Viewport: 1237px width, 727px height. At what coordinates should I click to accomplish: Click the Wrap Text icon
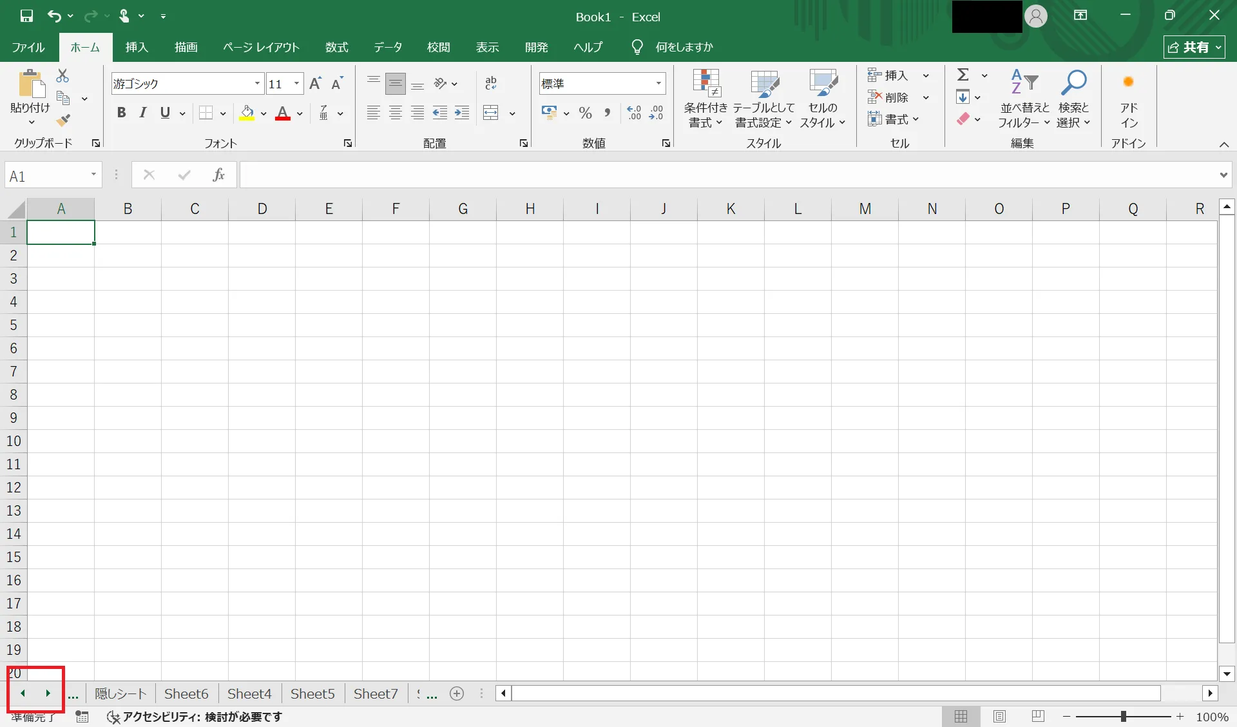(491, 83)
